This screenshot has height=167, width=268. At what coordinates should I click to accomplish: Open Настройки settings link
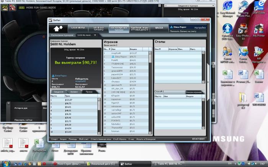pos(200,27)
